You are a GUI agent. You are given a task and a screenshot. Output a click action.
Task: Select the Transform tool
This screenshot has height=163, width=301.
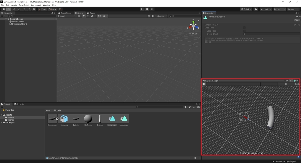tap(29, 9)
